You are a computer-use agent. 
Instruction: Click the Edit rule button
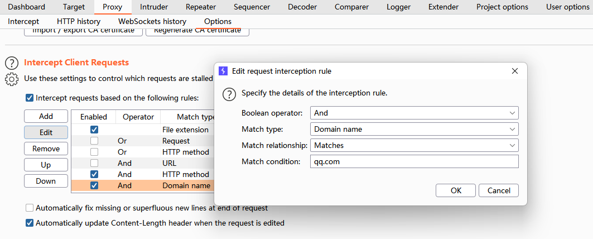pos(46,132)
